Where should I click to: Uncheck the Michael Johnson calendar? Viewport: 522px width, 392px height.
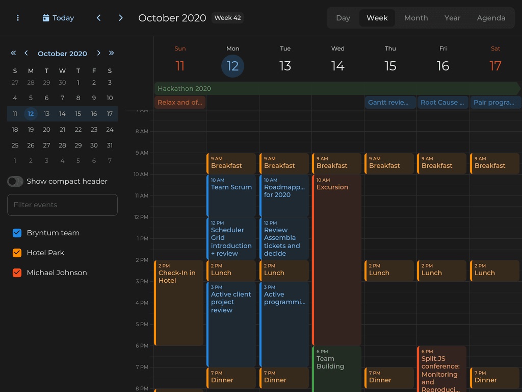17,273
